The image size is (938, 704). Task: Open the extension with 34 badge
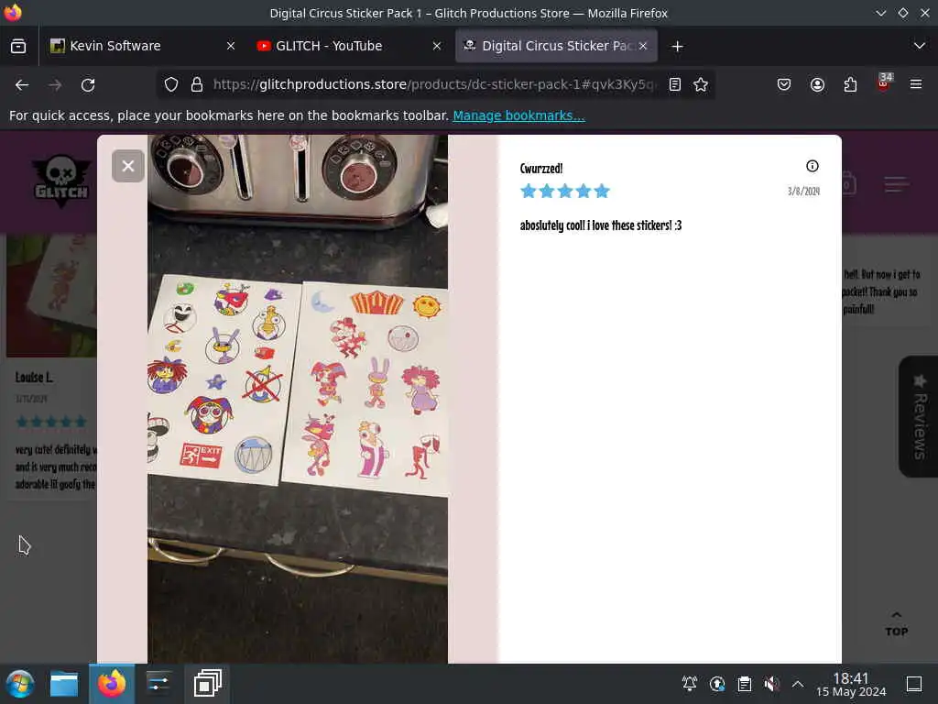[x=884, y=83]
